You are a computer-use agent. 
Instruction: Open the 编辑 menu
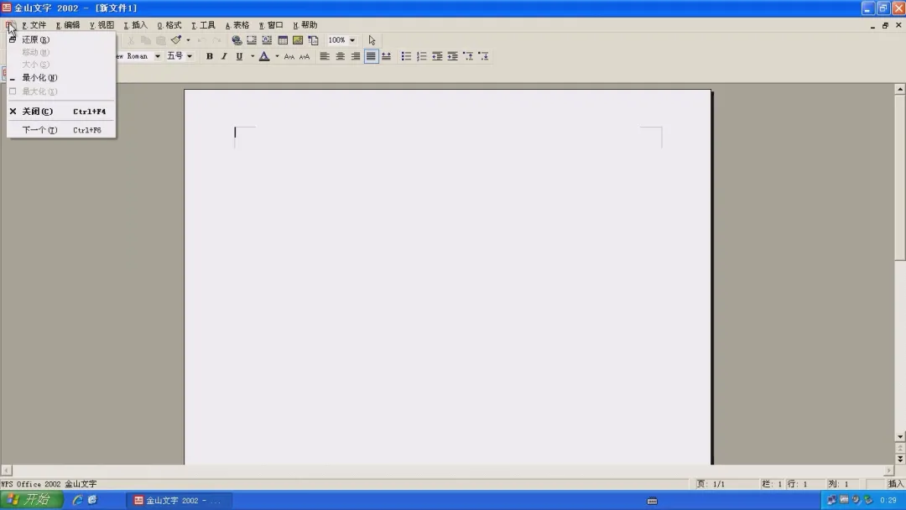(68, 25)
